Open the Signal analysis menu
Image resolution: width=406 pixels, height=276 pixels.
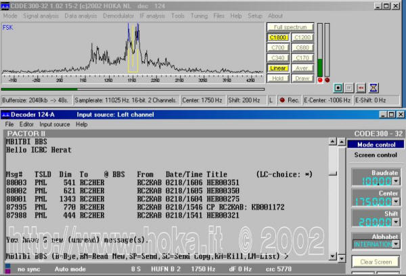tap(41, 16)
